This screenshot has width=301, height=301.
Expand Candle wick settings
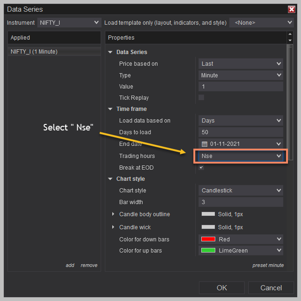tap(113, 227)
